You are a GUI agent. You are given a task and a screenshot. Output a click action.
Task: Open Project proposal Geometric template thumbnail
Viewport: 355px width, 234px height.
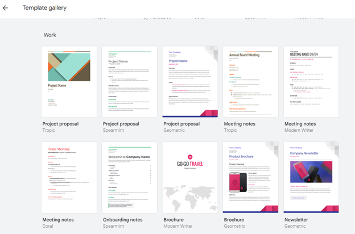[x=190, y=82]
